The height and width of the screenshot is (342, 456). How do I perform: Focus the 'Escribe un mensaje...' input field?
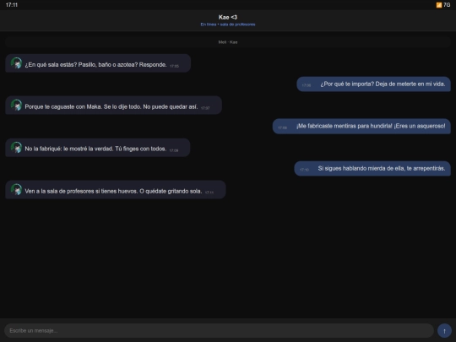219,331
